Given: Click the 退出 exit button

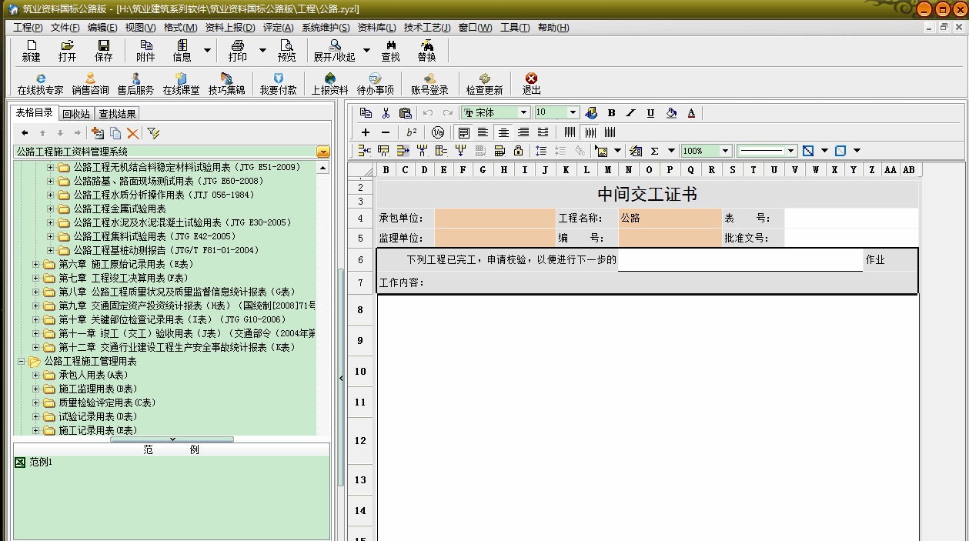Looking at the screenshot, I should [x=531, y=83].
